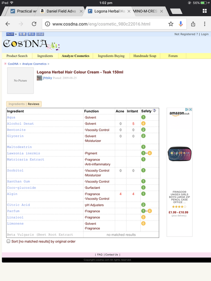
Task: Close the Amazon ad with X icon
Action: pyautogui.click(x=190, y=109)
